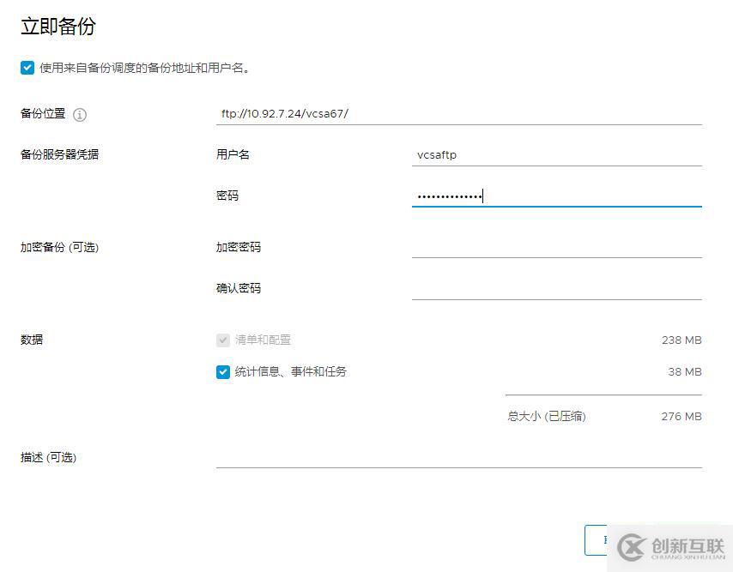Uncheck 使用来自备份调度的备份地址和用户名
This screenshot has height=572, width=733.
pyautogui.click(x=27, y=68)
